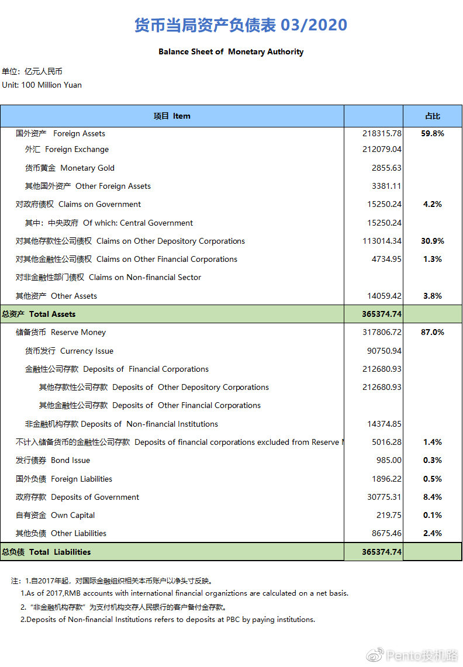Click the Weibo logo watermark icon
The width and height of the screenshot is (463, 667).
pos(375,655)
